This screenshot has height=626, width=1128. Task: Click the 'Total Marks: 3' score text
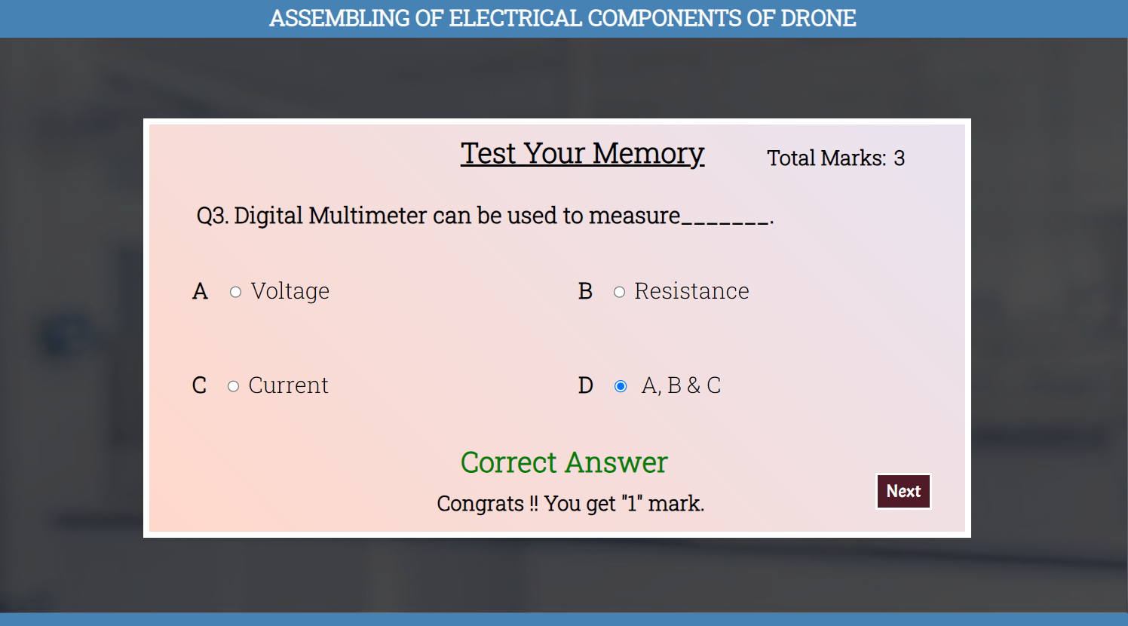(835, 158)
